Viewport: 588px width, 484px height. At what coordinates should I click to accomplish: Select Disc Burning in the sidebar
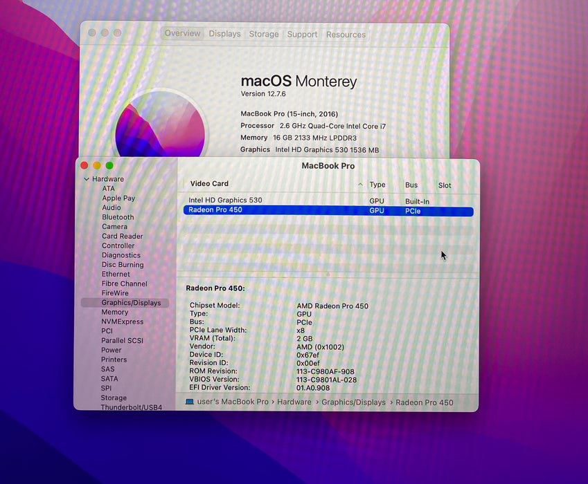point(123,265)
